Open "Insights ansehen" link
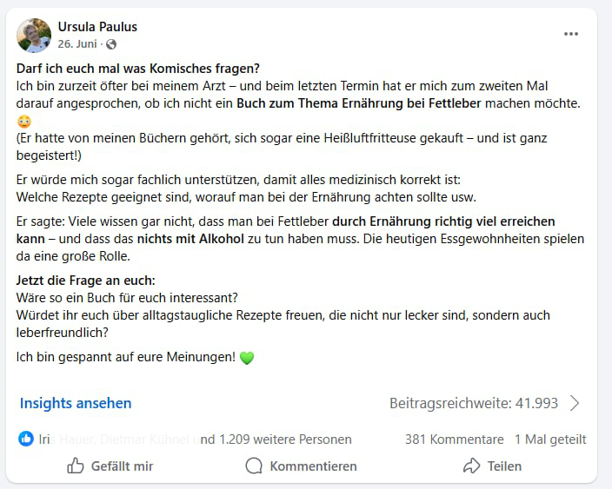 click(x=76, y=403)
